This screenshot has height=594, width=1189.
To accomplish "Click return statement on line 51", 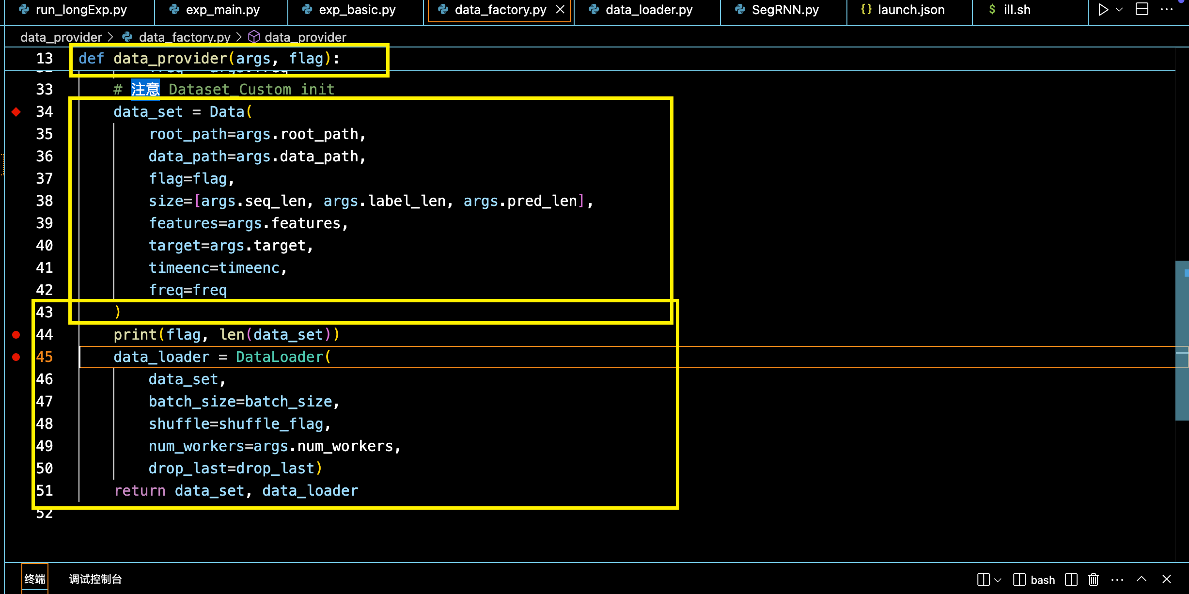I will point(236,491).
